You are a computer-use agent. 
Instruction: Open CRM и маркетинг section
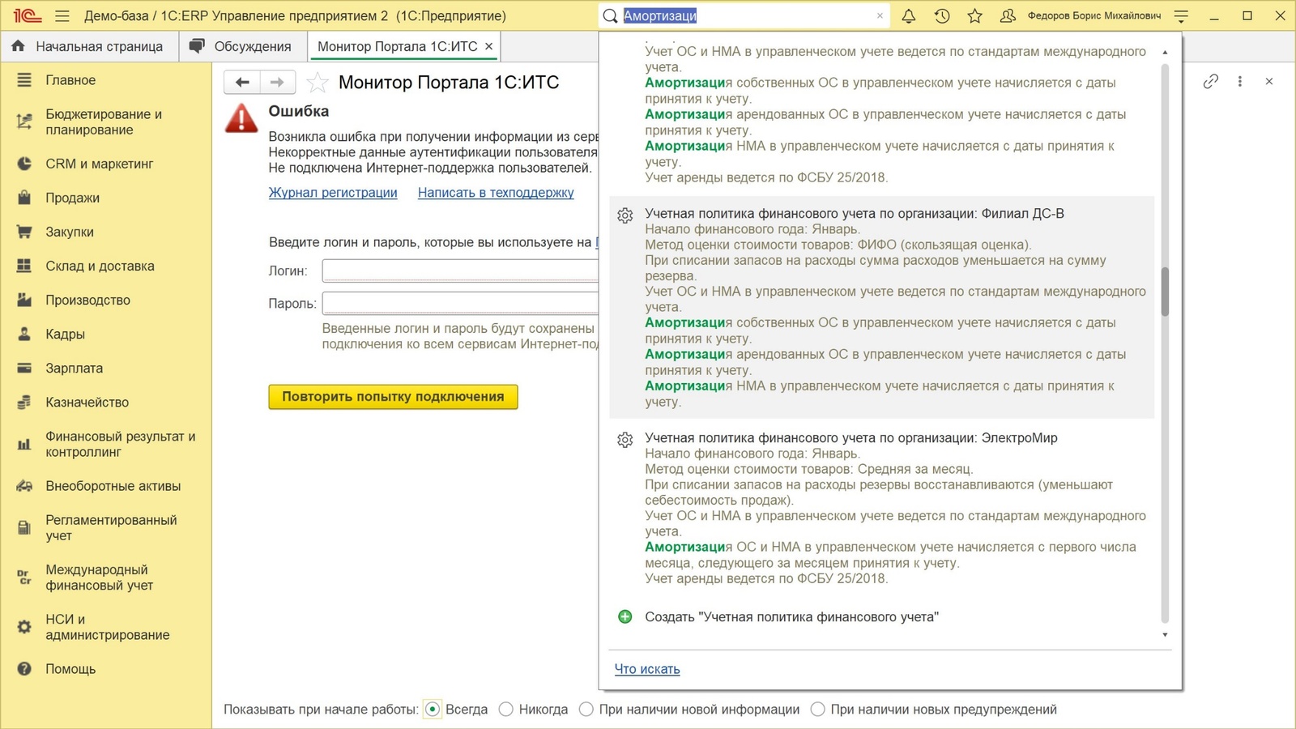106,164
